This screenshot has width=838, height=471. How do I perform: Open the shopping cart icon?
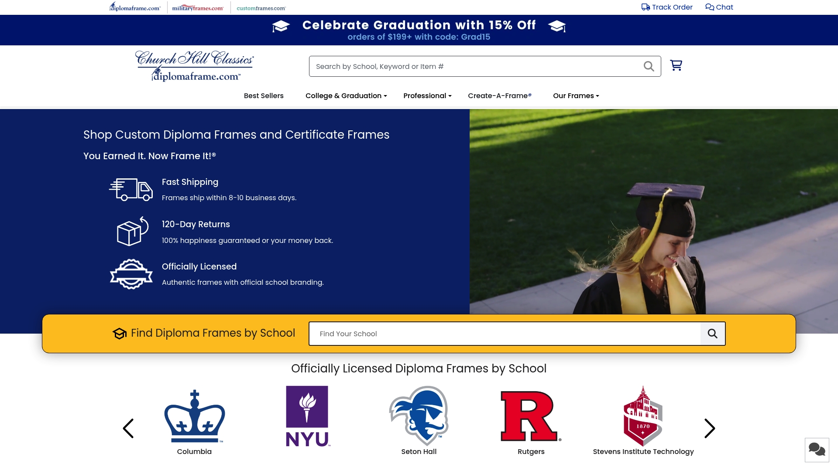tap(676, 65)
